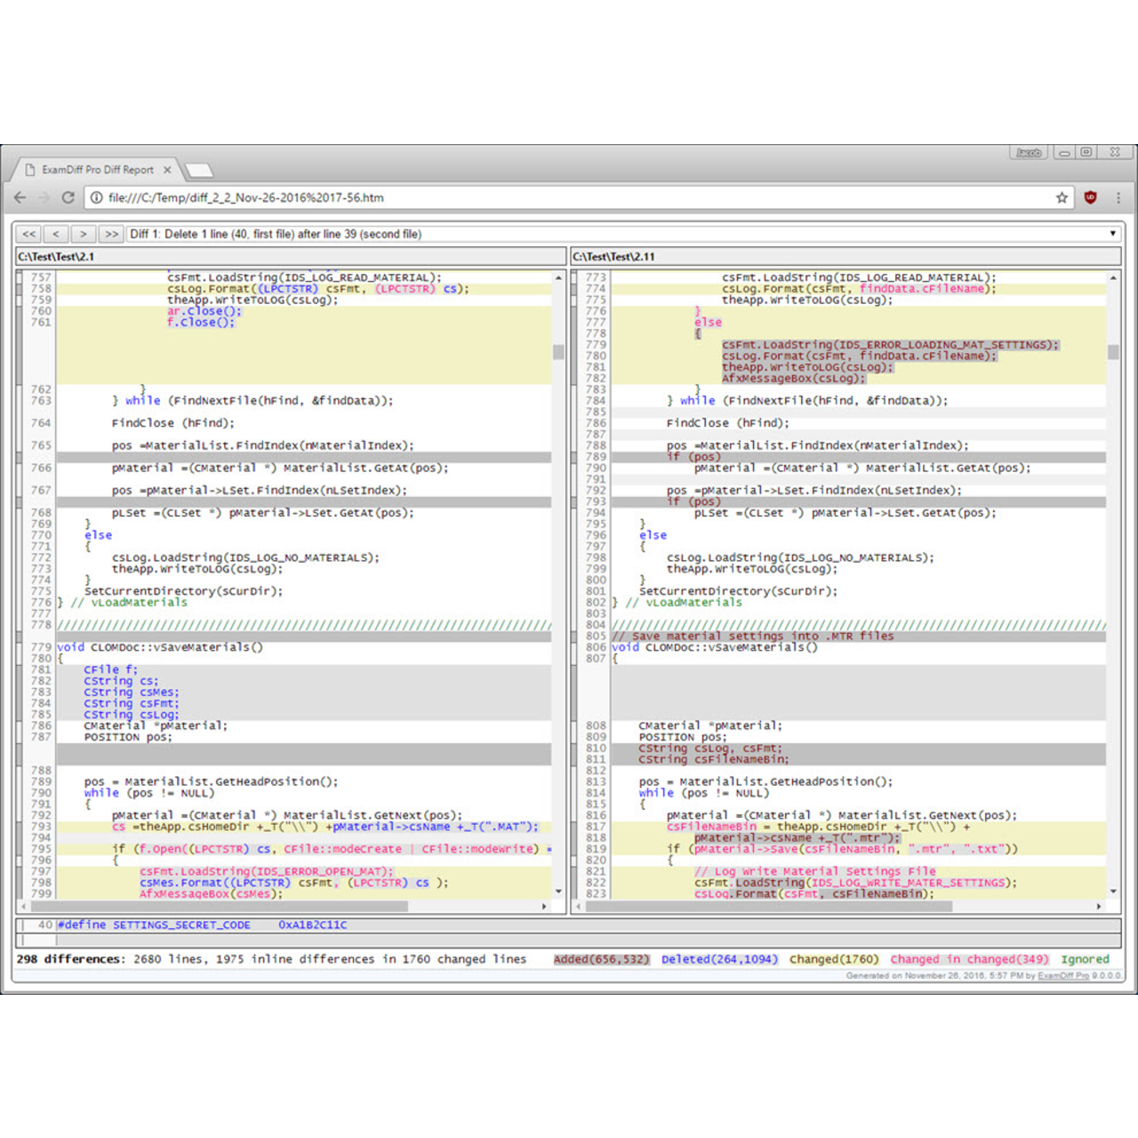Viewport: 1138px width, 1138px height.
Task: Click the right pane vertical scrollbar thumb
Action: click(x=1113, y=352)
